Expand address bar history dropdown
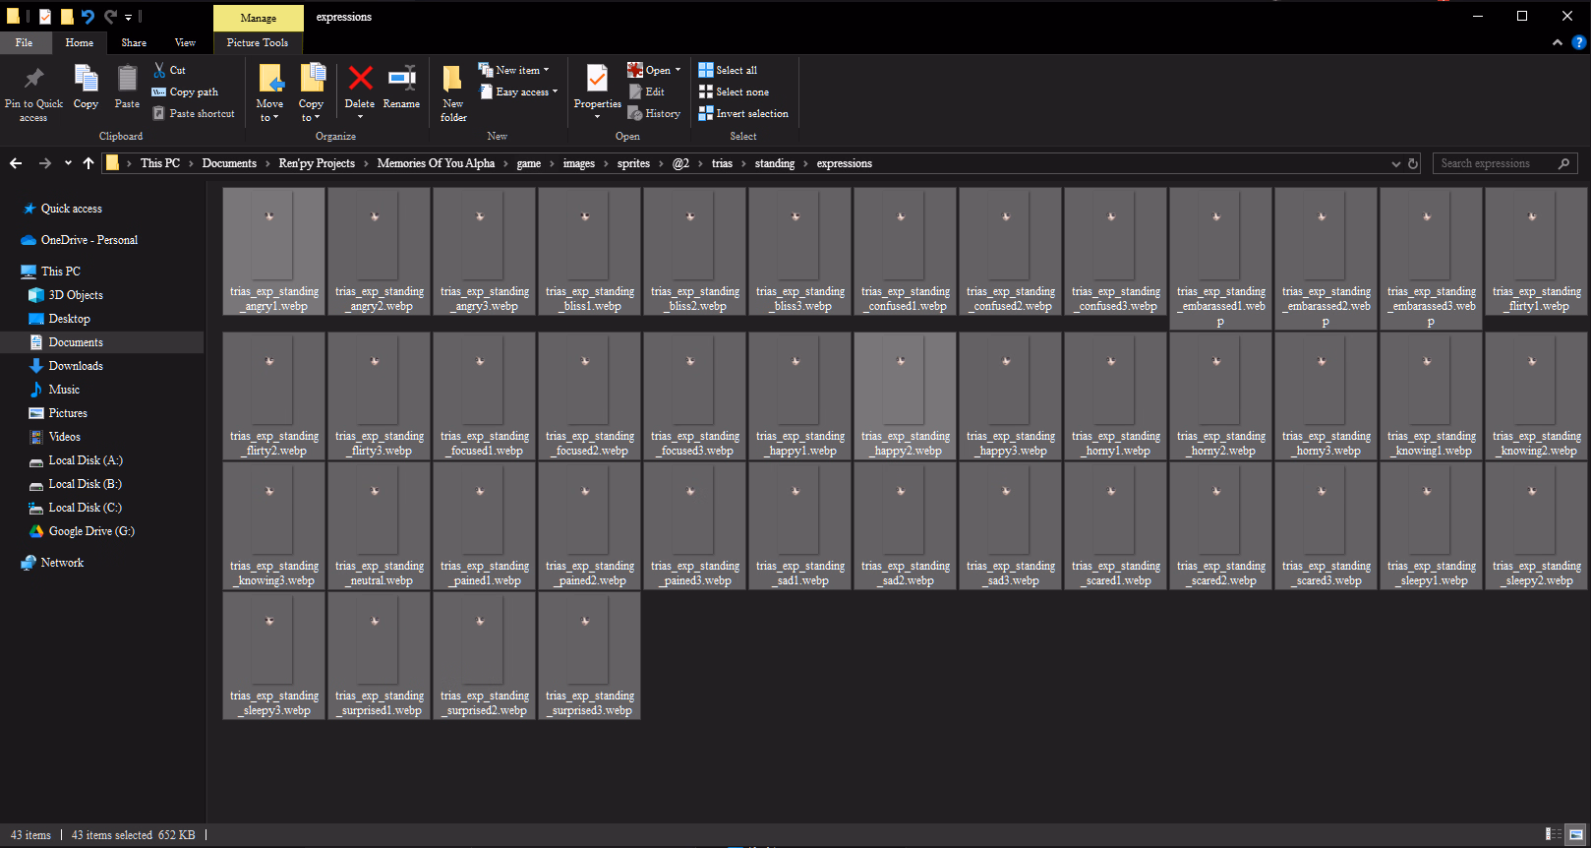Image resolution: width=1591 pixels, height=848 pixels. [1395, 163]
